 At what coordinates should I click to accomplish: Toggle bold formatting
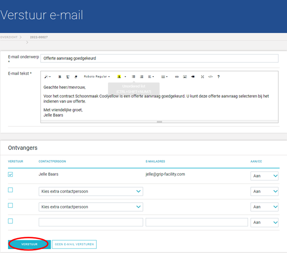60,77
